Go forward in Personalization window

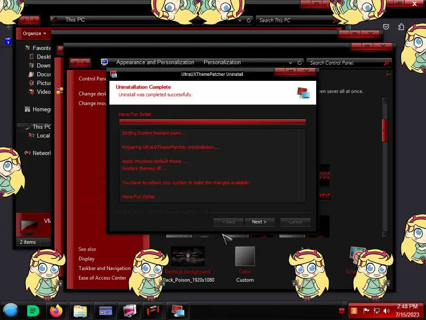pos(85,62)
